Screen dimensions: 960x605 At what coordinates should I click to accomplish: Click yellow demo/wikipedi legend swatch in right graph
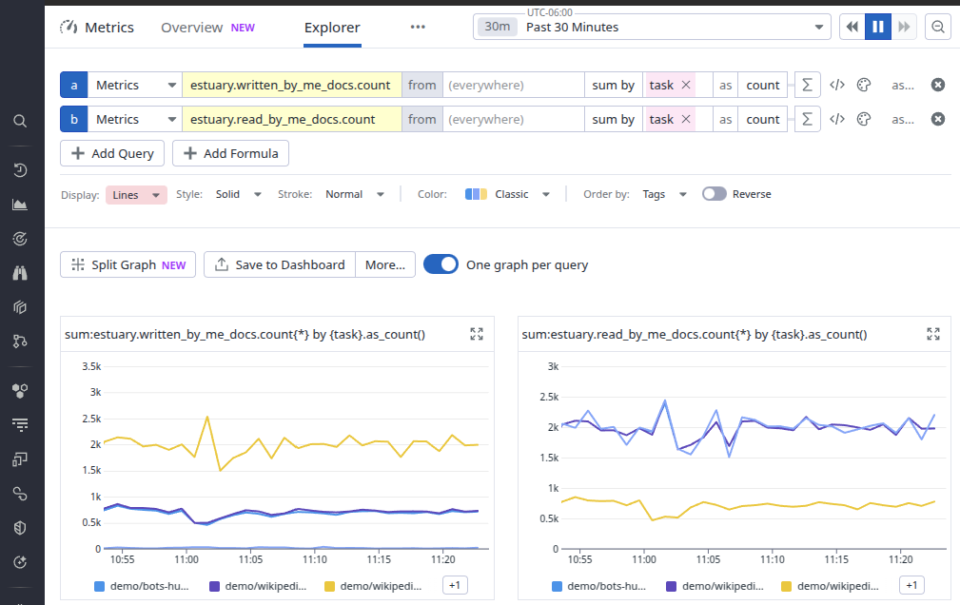(787, 586)
